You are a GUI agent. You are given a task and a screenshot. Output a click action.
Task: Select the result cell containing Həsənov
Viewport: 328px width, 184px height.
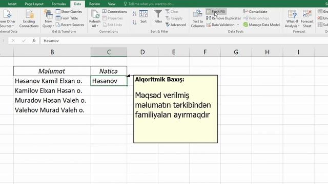click(x=109, y=81)
